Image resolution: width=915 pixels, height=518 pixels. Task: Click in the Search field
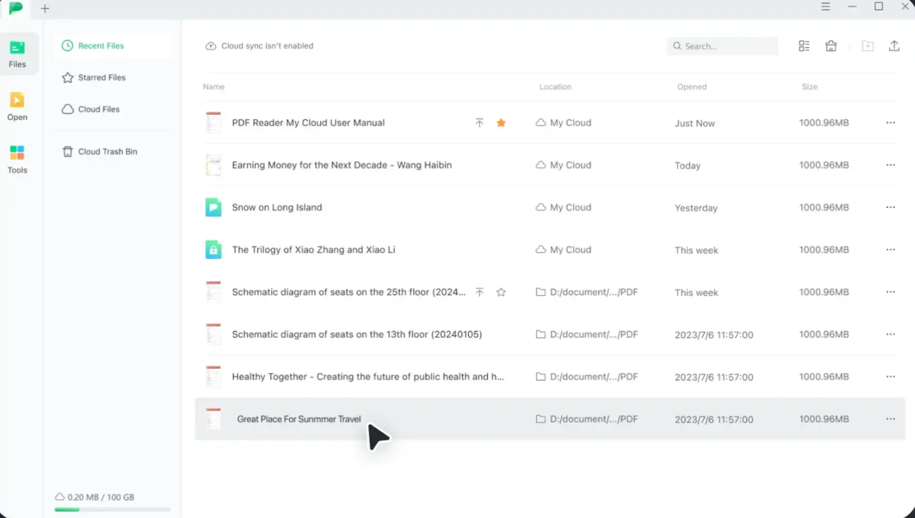coord(722,46)
